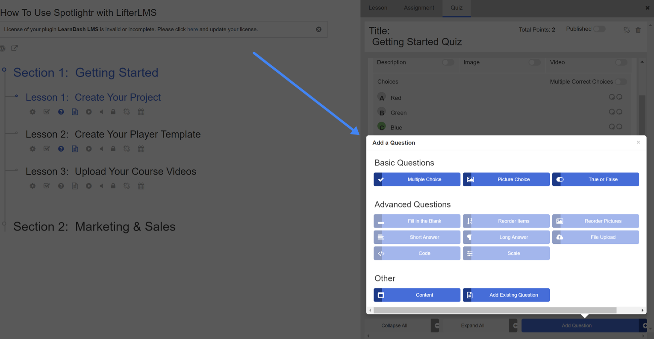Add a Multiple Choice question
654x339 pixels.
pyautogui.click(x=417, y=179)
